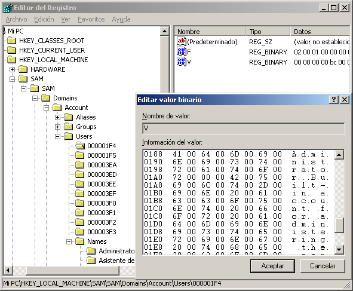Click the HARDWARE folder icon
This screenshot has height=291, width=353.
point(23,69)
